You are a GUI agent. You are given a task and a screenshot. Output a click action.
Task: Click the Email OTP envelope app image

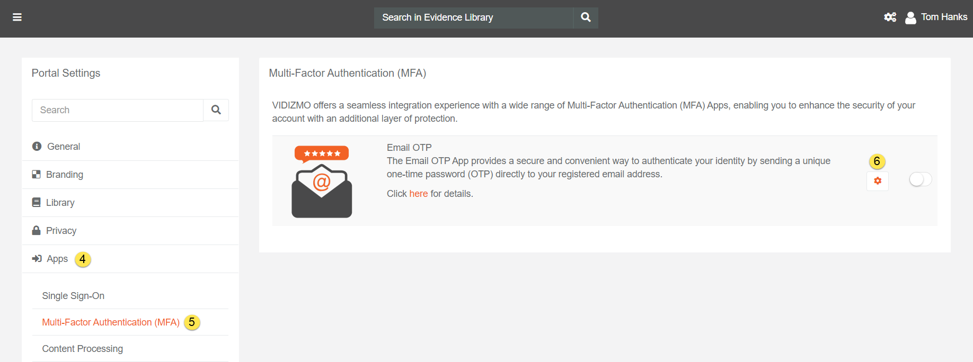[x=322, y=182]
